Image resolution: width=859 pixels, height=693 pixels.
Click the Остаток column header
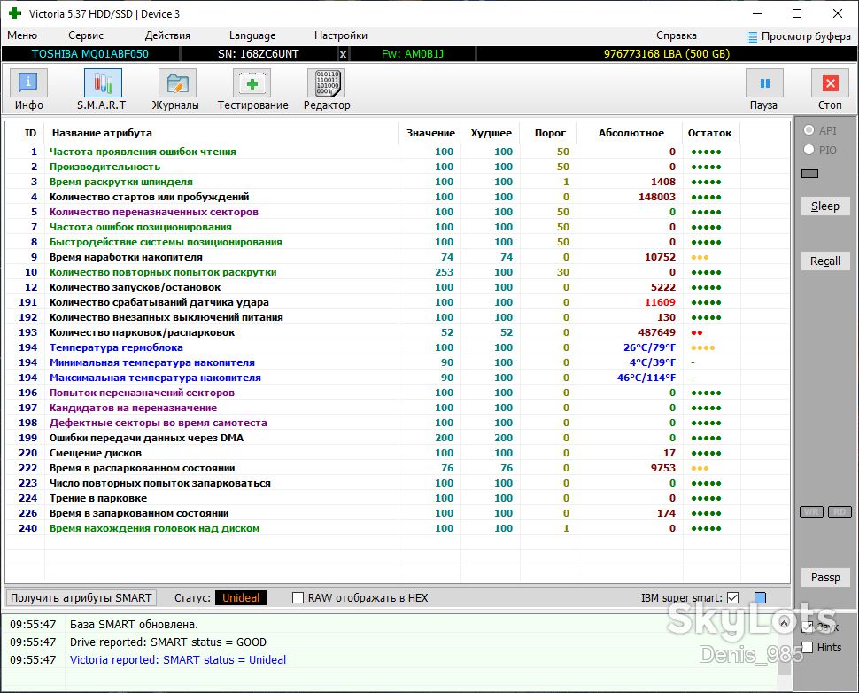point(709,133)
